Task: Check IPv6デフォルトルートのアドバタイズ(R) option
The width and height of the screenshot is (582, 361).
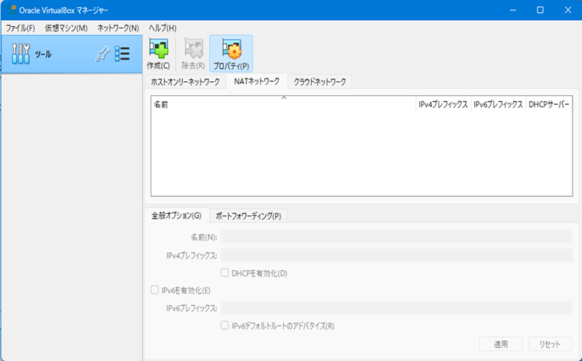Action: click(225, 325)
